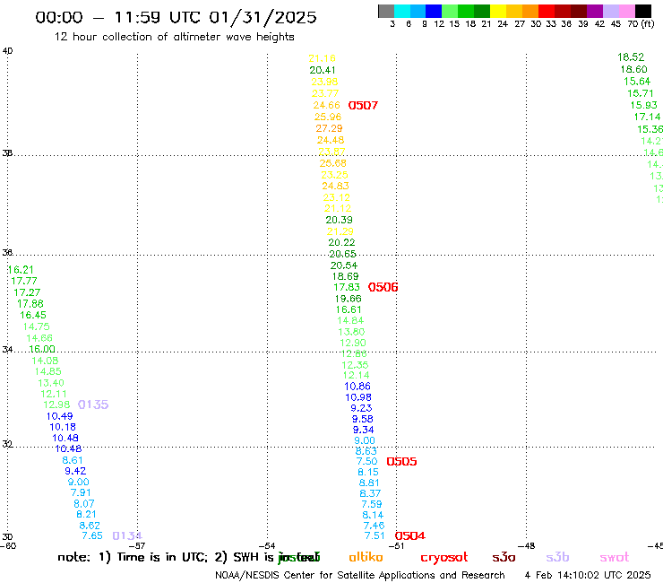Viewport: 663px width, 583px height.
Task: Click the wave height value 18.52
Action: (631, 57)
